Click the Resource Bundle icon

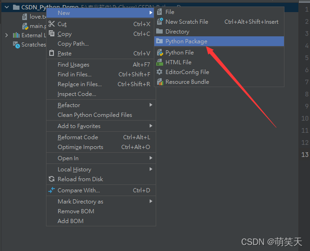(160, 82)
